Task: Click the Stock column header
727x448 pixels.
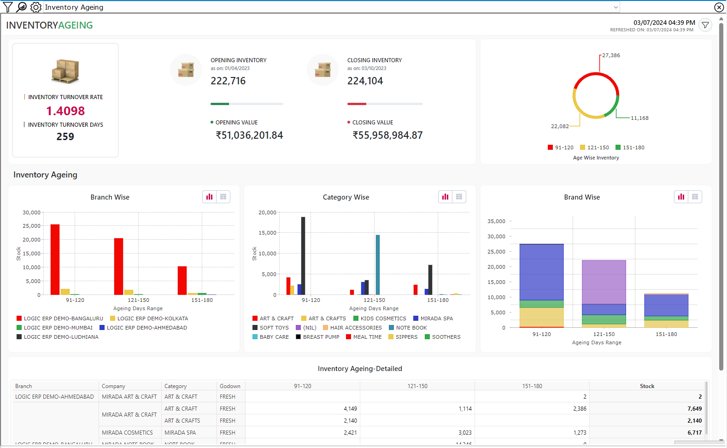Action: tap(647, 386)
